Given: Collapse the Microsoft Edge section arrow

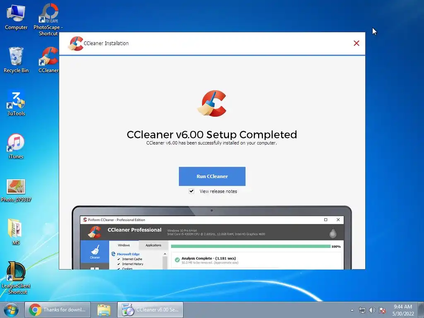Looking at the screenshot, I should pyautogui.click(x=165, y=254).
